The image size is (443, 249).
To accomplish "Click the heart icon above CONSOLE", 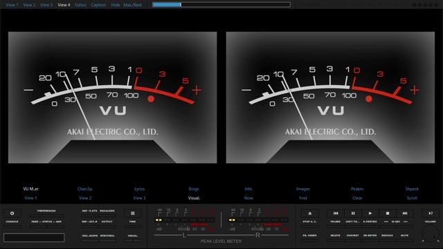I will coord(12,214).
